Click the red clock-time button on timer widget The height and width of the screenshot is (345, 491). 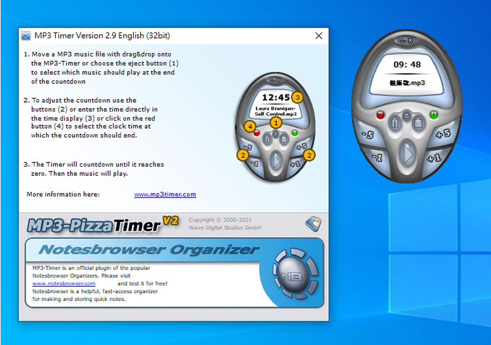(x=381, y=115)
